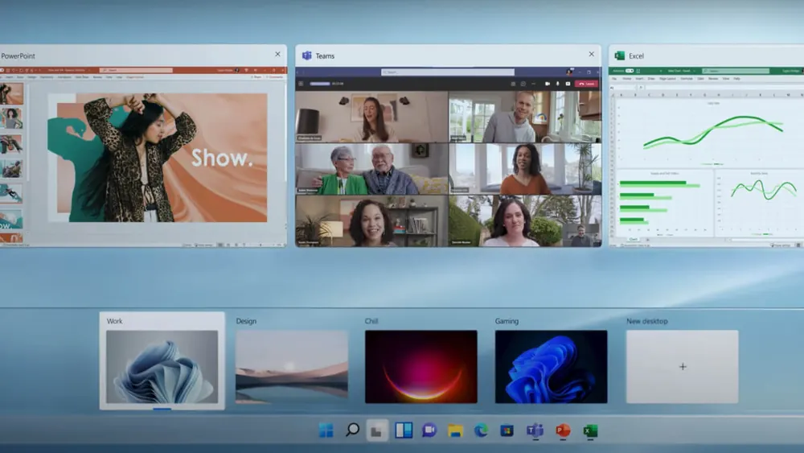Switch to the Design desktop thumbnail
Screen dimensions: 804x453
292,366
